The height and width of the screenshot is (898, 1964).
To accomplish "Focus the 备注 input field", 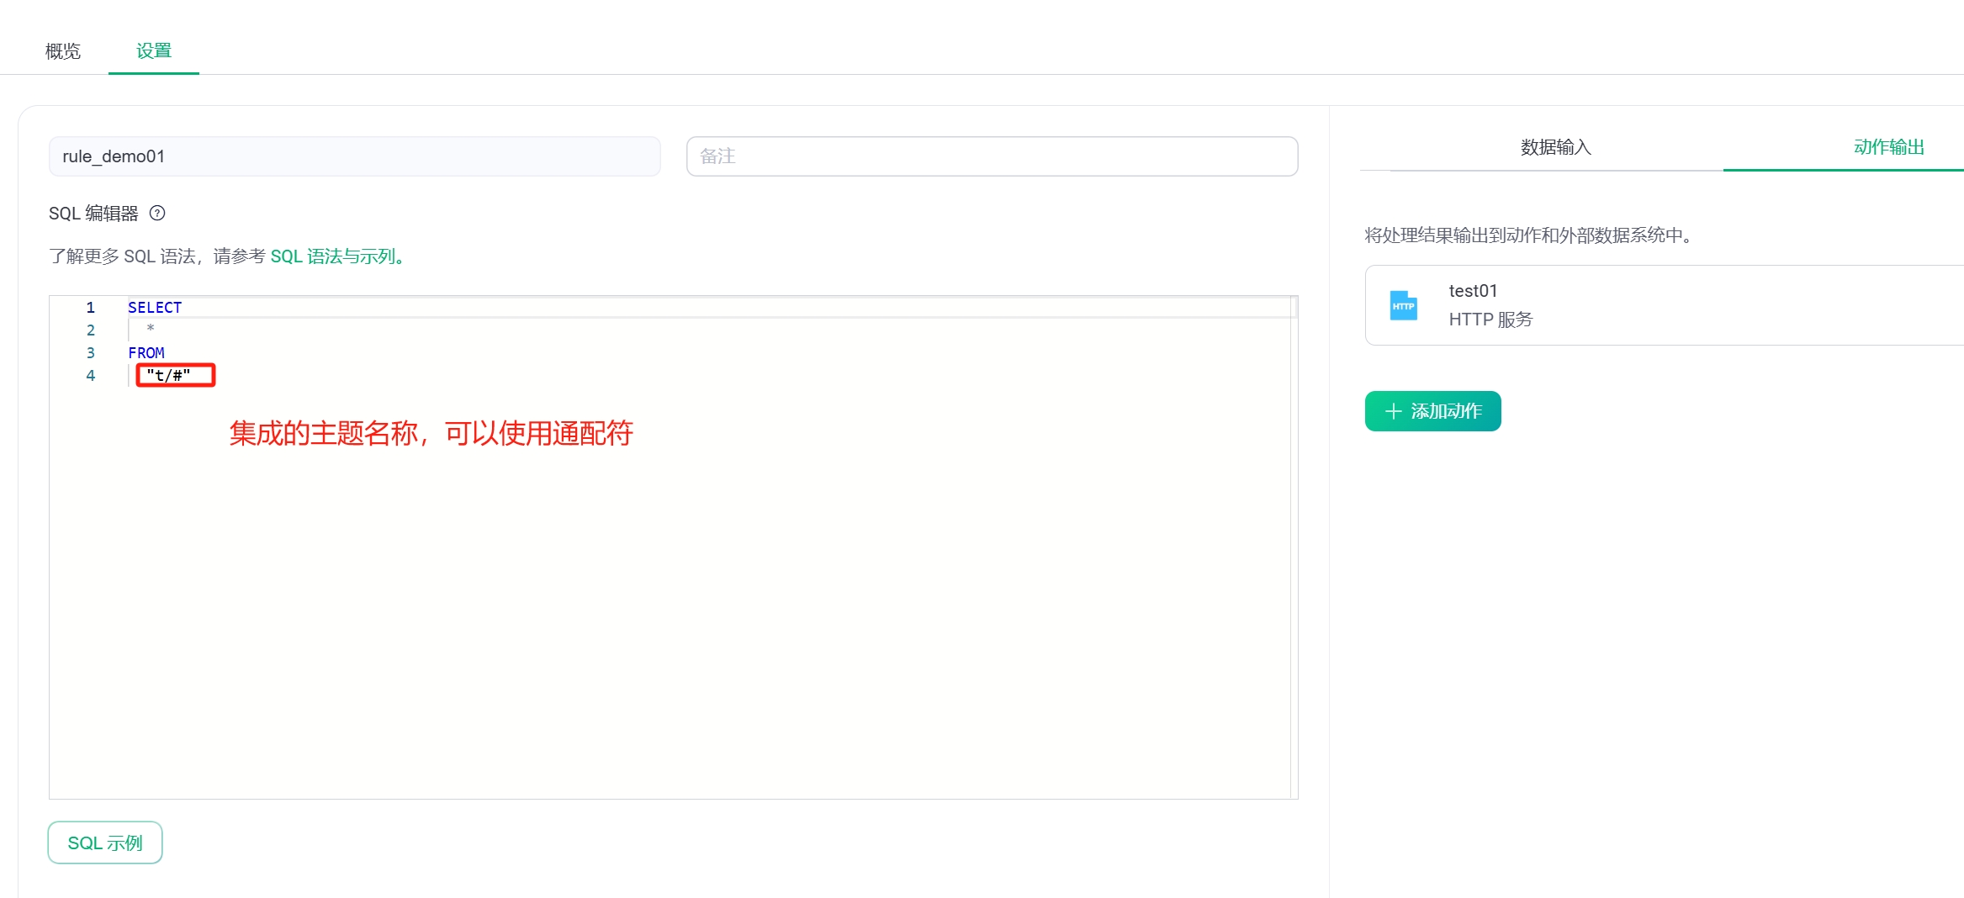I will 992,156.
